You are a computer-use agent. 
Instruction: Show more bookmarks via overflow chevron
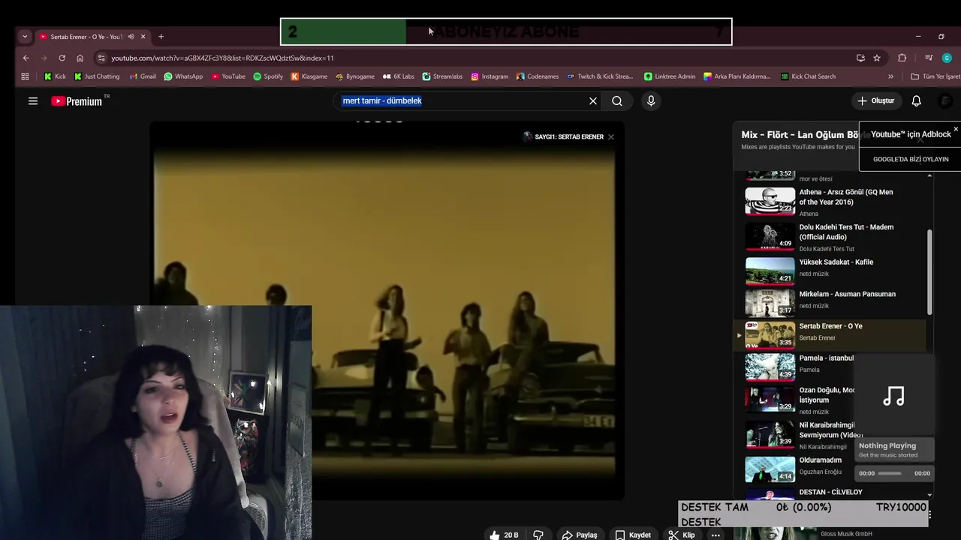891,76
